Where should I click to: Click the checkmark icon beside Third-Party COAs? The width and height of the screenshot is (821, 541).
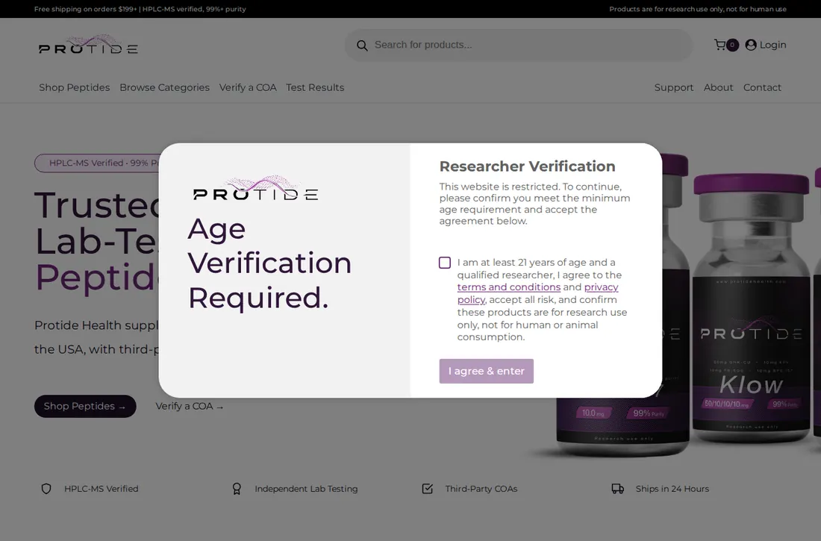(427, 489)
